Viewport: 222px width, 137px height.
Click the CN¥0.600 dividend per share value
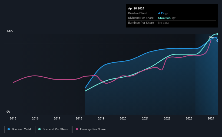coord(165,18)
